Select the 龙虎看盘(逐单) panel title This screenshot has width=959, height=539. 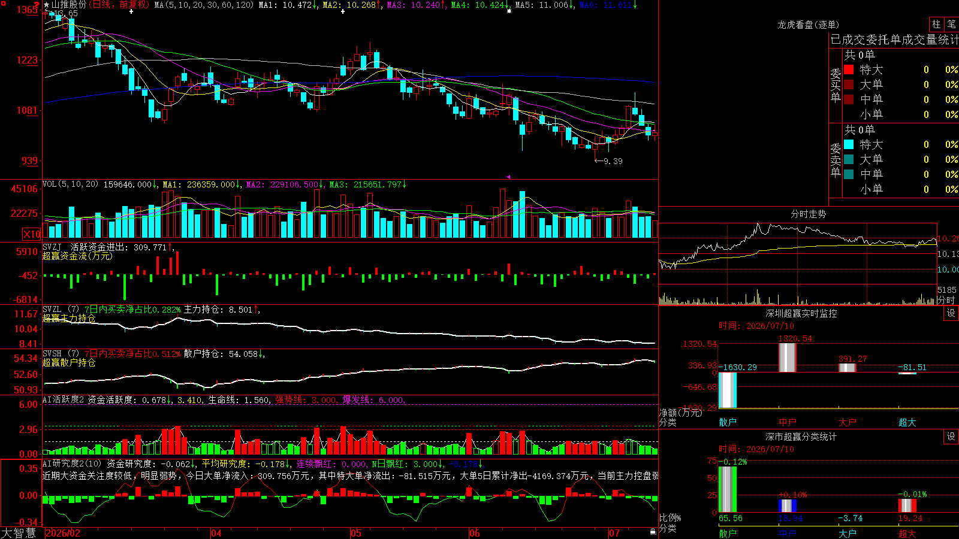click(x=808, y=25)
